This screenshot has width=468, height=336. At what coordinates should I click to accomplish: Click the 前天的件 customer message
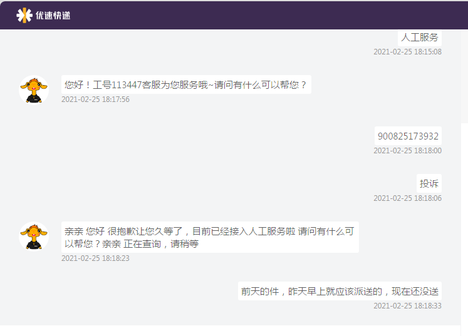pos(340,291)
